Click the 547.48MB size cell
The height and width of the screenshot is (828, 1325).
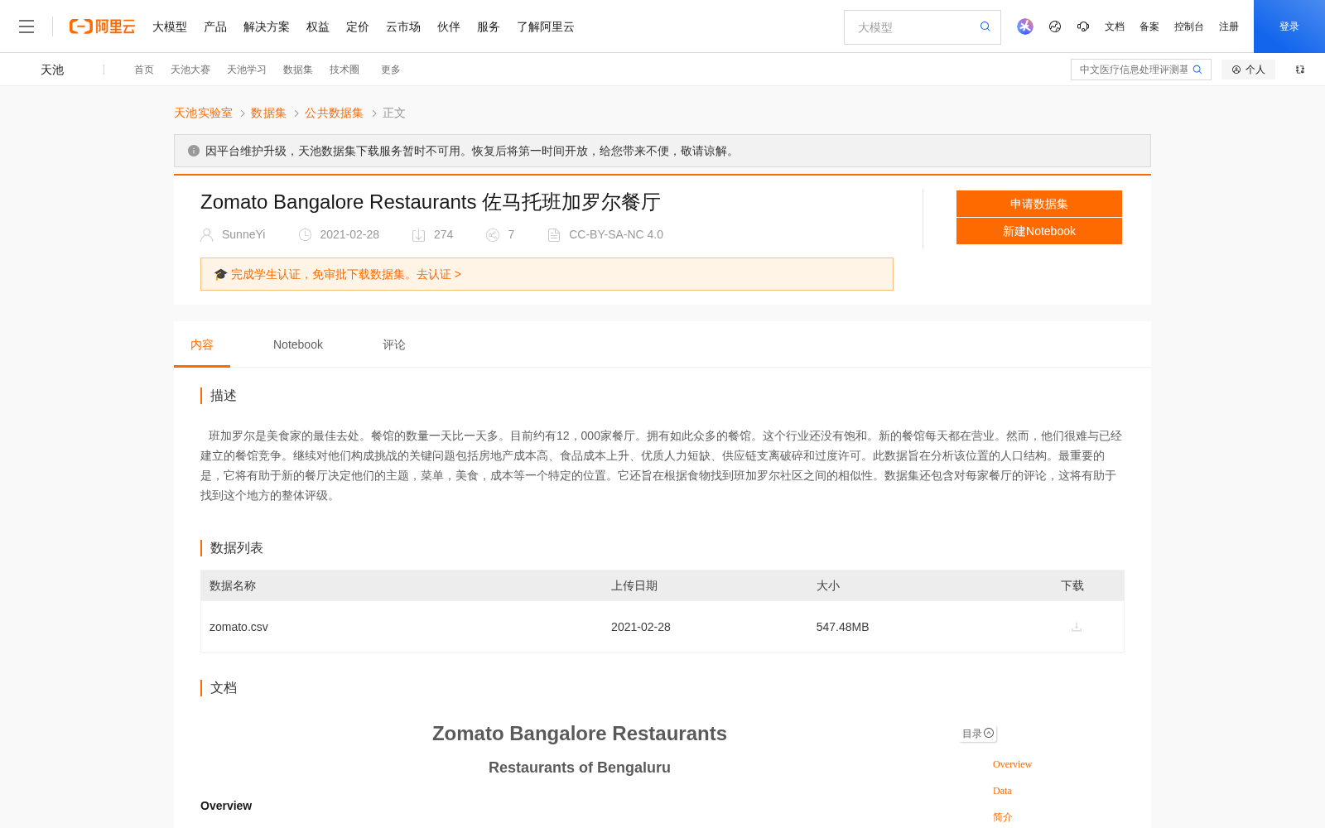(842, 627)
